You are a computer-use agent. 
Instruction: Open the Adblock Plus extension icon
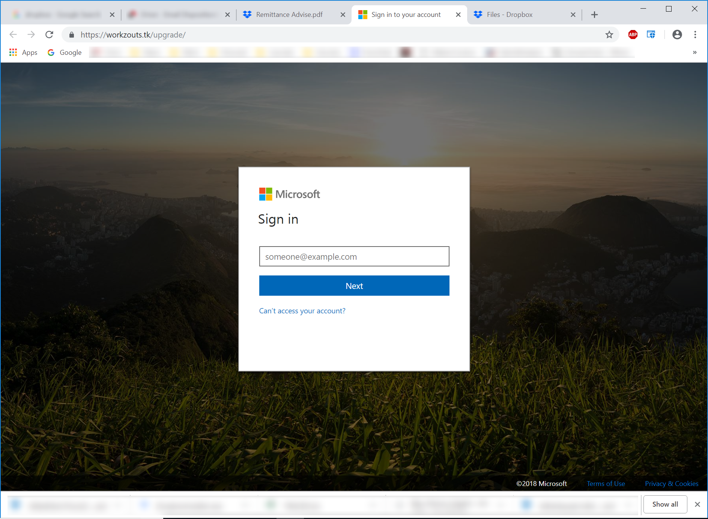coord(633,35)
